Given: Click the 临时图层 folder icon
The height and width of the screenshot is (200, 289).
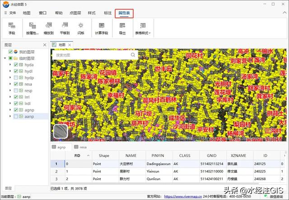Looking at the screenshot, I should tap(16, 58).
